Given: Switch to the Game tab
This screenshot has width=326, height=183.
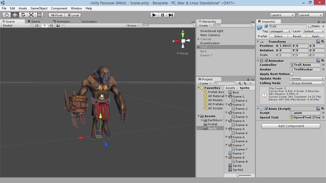Looking at the screenshot, I should (x=34, y=22).
